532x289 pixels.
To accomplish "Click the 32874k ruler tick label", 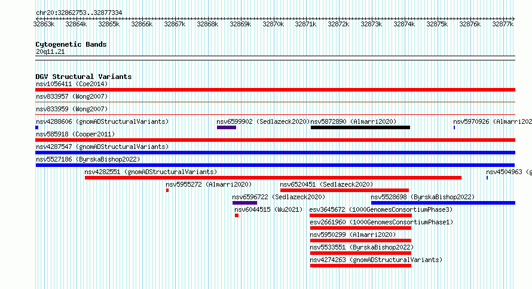I will [x=404, y=24].
